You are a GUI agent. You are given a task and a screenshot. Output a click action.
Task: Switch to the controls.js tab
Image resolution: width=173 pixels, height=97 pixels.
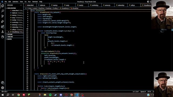pyautogui.click(x=95, y=5)
